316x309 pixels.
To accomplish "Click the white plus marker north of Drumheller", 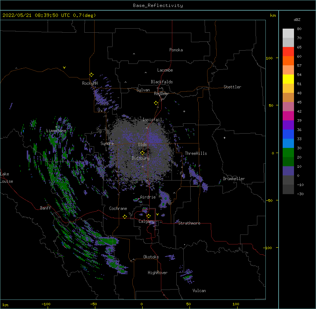I will tap(224, 138).
